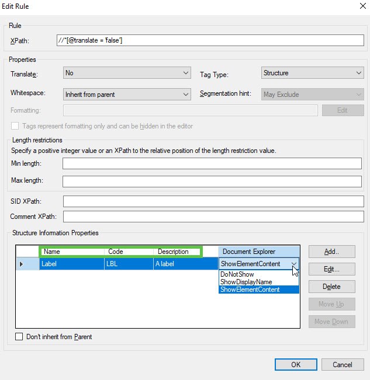The height and width of the screenshot is (380, 370).
Task: Enable 'Don't inherit from Parent' checkbox
Action: pos(19,337)
